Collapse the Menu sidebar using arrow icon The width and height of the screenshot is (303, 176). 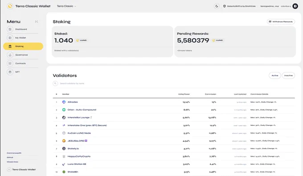point(37,22)
